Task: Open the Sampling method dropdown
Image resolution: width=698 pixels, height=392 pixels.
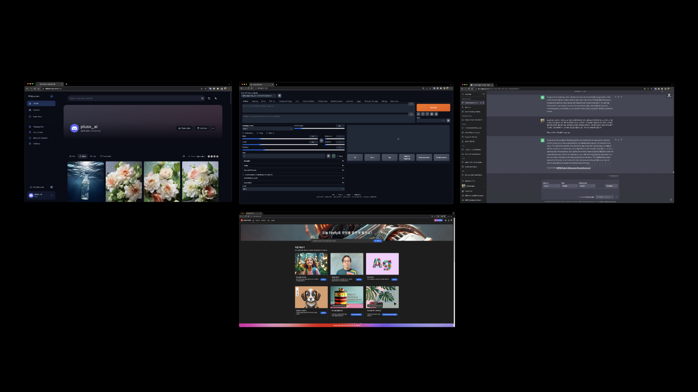Action: point(268,128)
